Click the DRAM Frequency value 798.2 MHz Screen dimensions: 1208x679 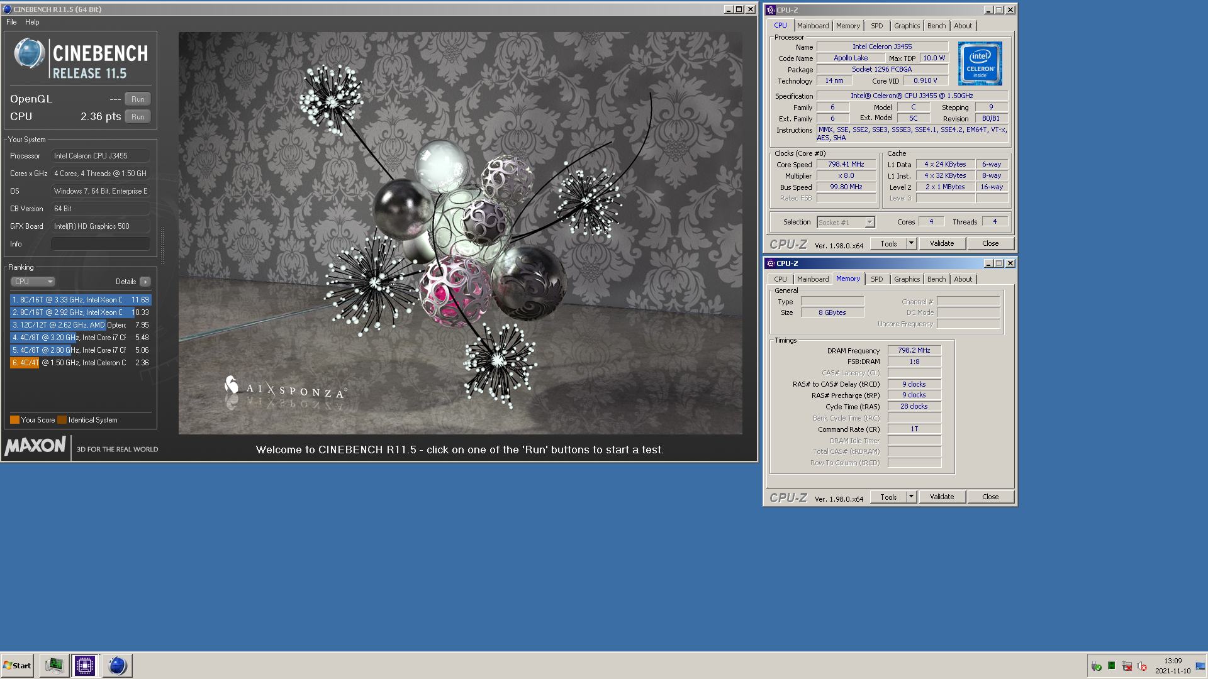914,351
